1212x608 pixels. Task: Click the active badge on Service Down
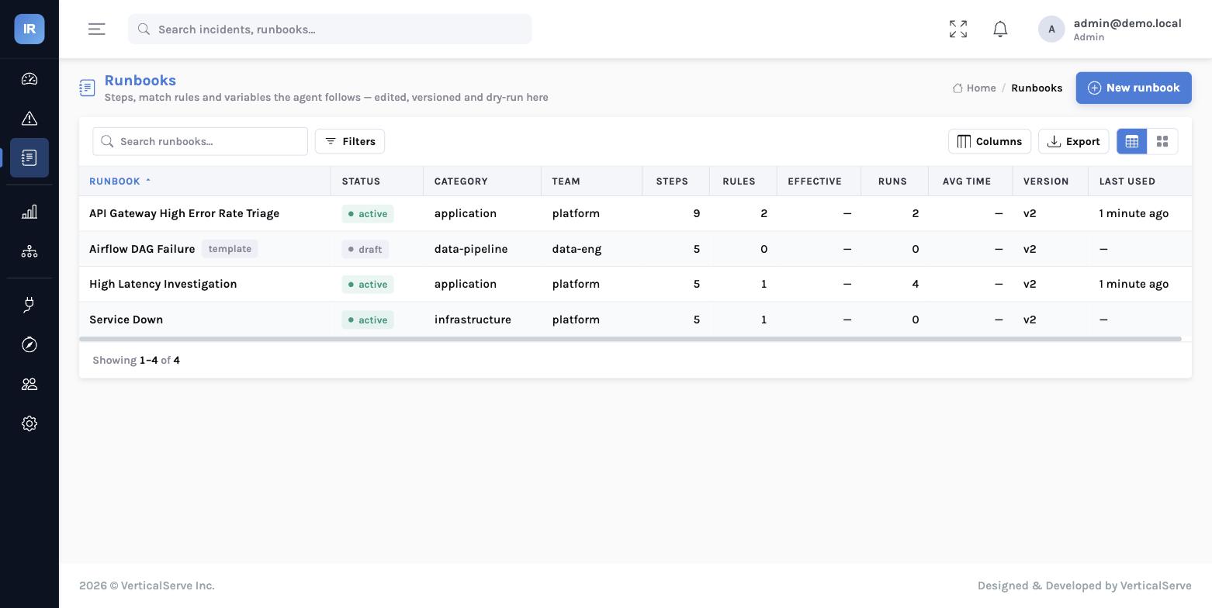point(368,320)
